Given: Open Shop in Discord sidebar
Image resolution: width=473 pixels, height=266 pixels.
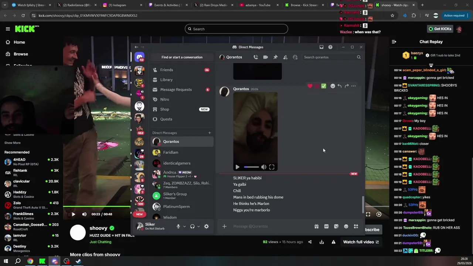Looking at the screenshot, I should [x=182, y=109].
